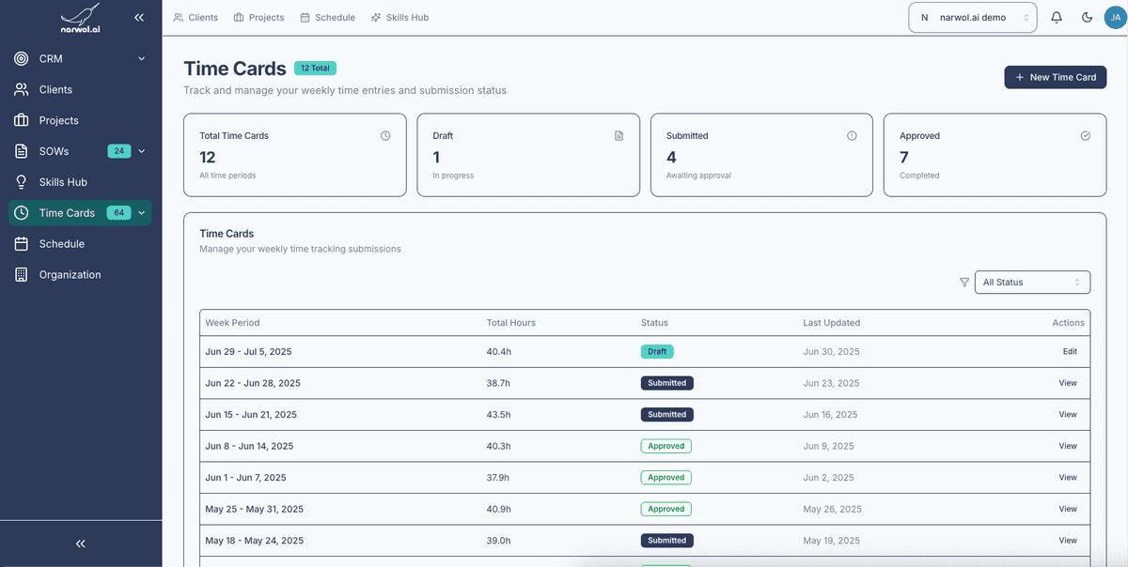
Task: Select the Projects briefcase icon in sidebar
Action: [21, 120]
